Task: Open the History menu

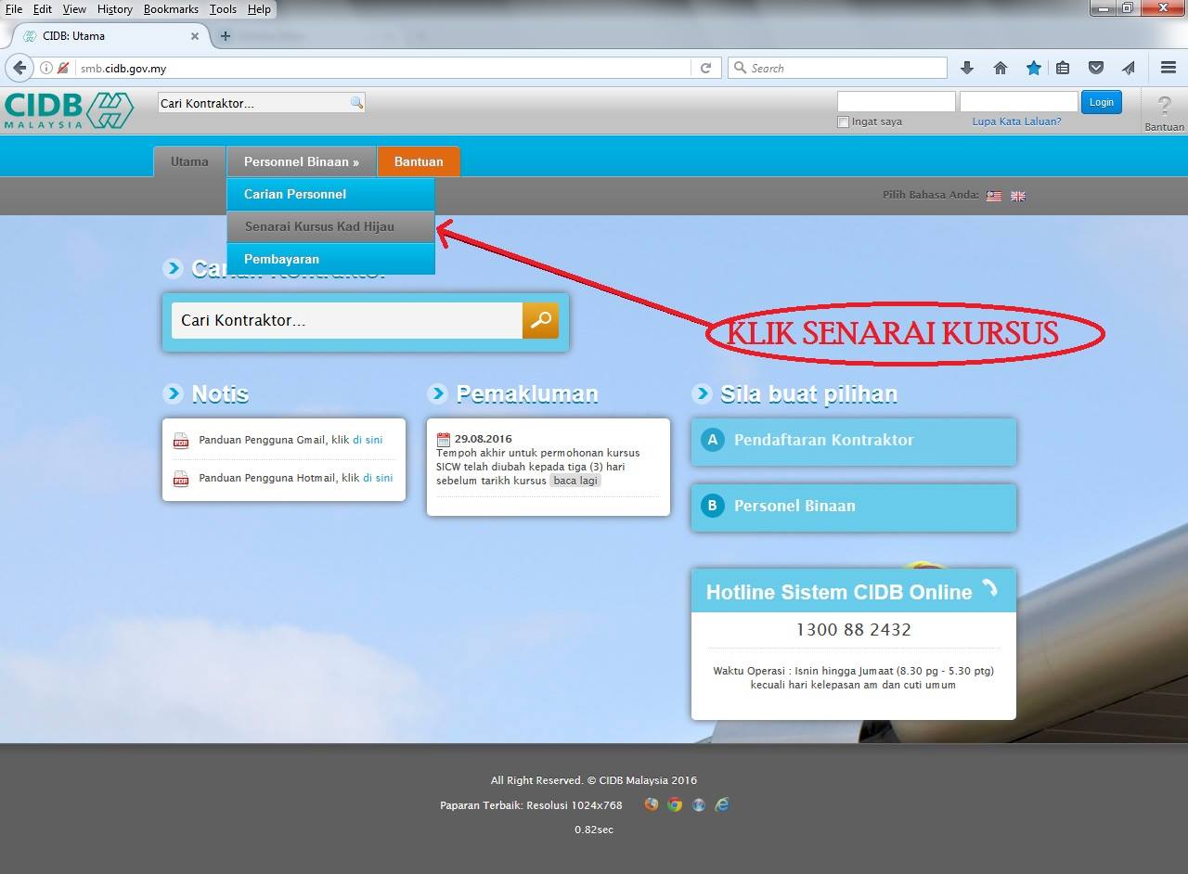Action: pos(115,9)
